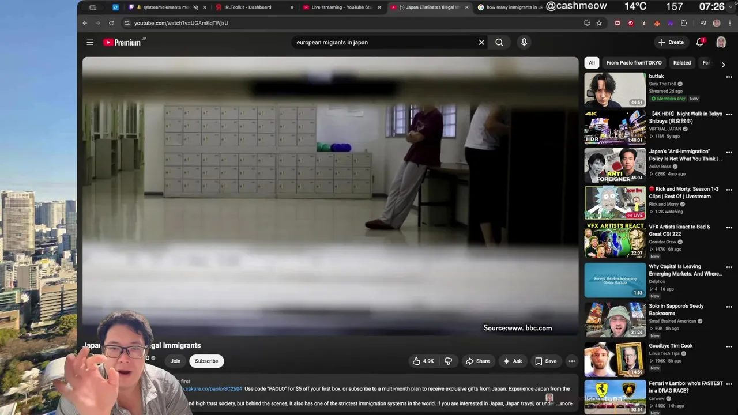Click the 'Sora The Troll' channel name
738x415 pixels.
[662, 84]
